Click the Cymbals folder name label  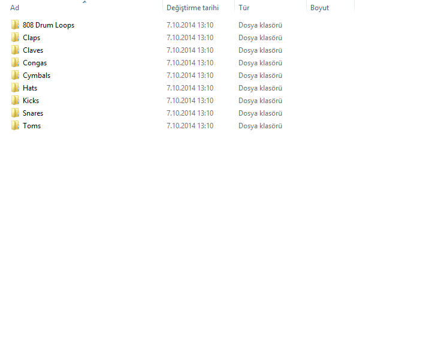tap(37, 76)
